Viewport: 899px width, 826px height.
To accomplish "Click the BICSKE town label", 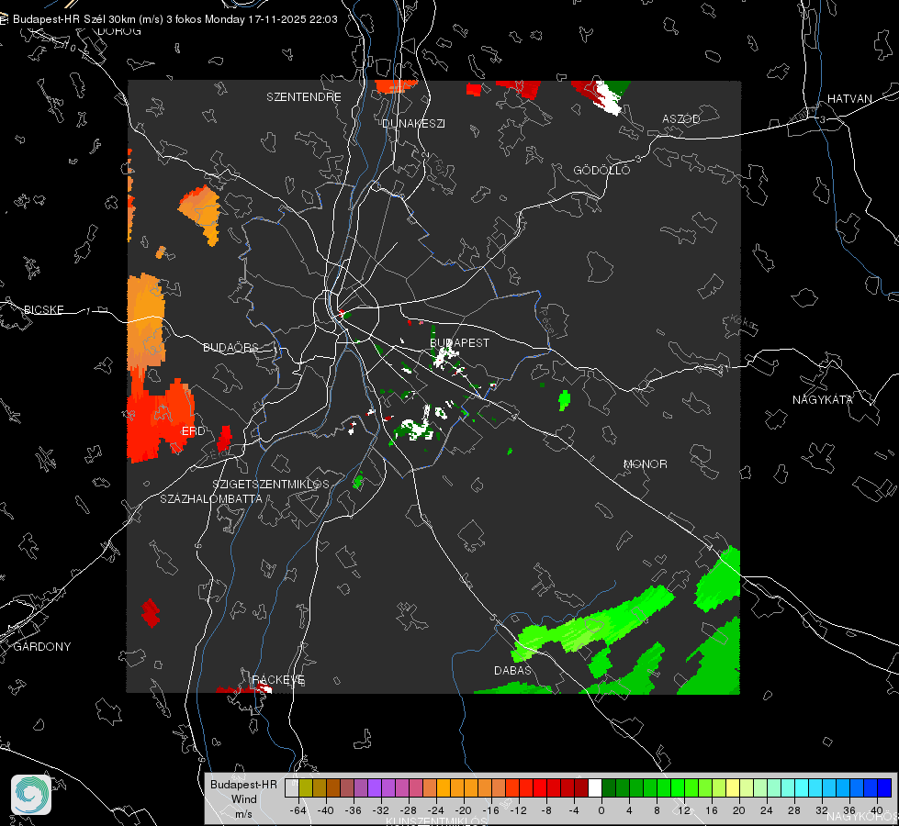I will [x=43, y=309].
